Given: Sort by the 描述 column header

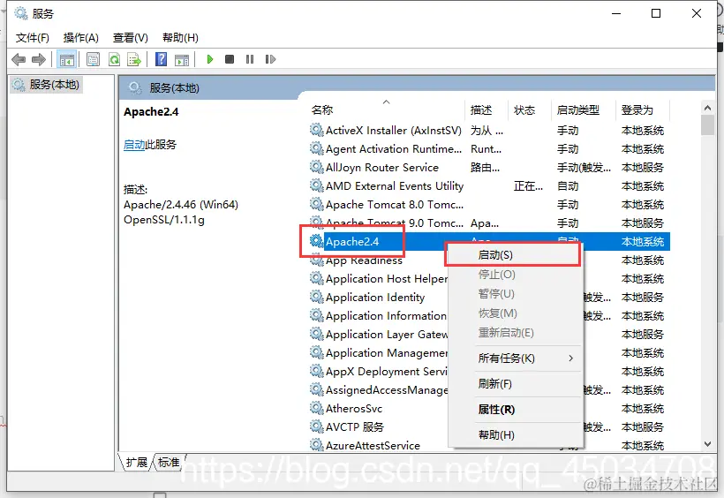Looking at the screenshot, I should (486, 110).
